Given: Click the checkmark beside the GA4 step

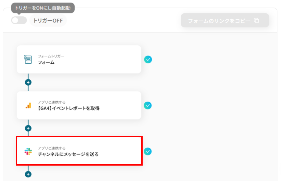Looking at the screenshot, I should click(x=148, y=105).
